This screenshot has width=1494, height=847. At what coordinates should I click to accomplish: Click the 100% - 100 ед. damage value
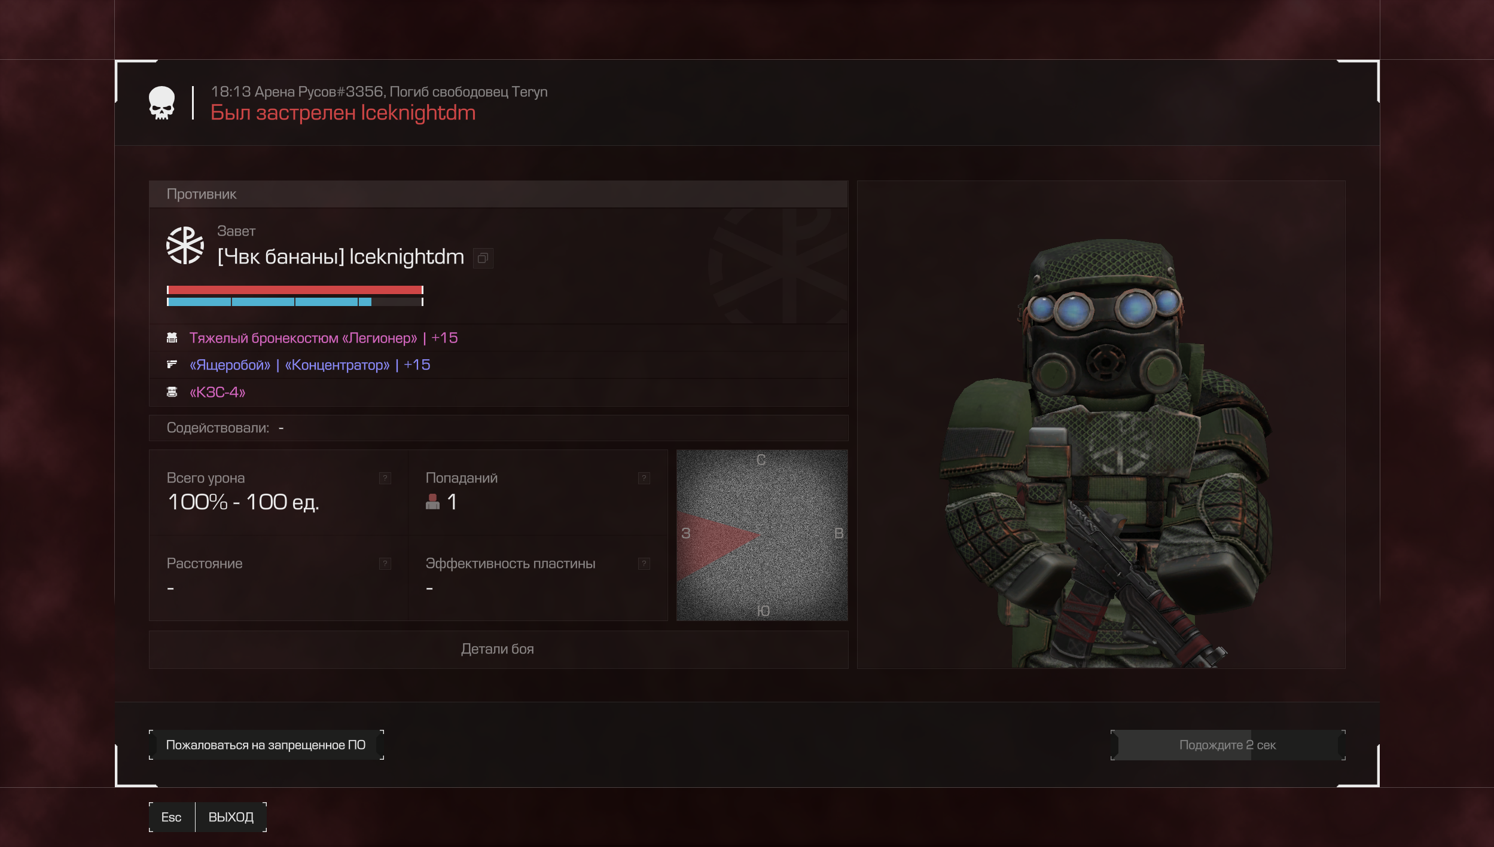click(x=243, y=502)
